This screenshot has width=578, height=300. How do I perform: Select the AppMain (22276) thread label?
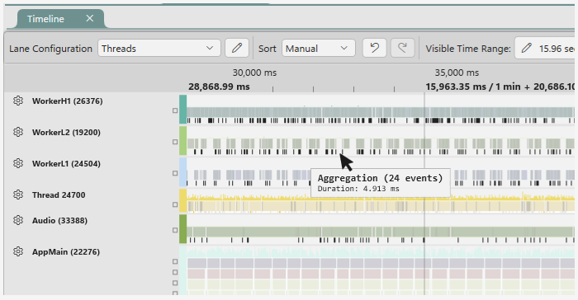pyautogui.click(x=66, y=251)
